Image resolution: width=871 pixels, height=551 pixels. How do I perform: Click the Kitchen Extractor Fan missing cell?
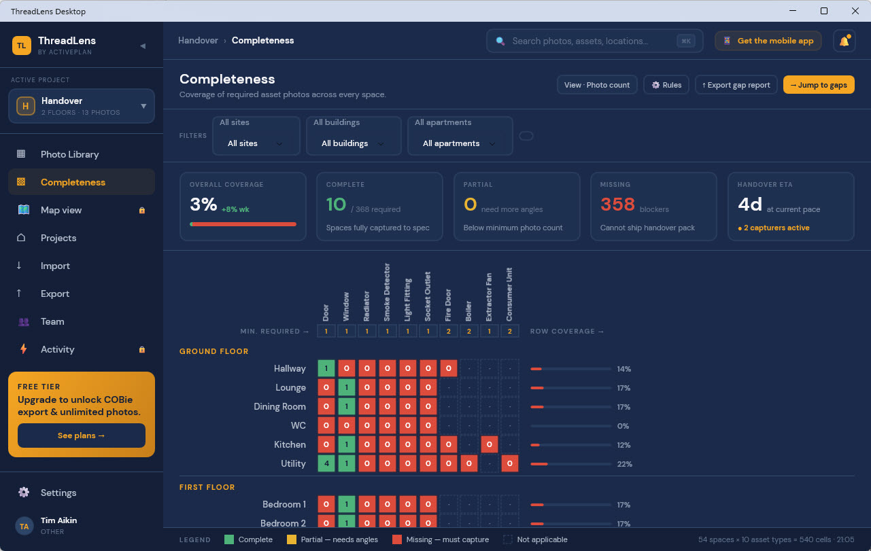[x=490, y=445]
